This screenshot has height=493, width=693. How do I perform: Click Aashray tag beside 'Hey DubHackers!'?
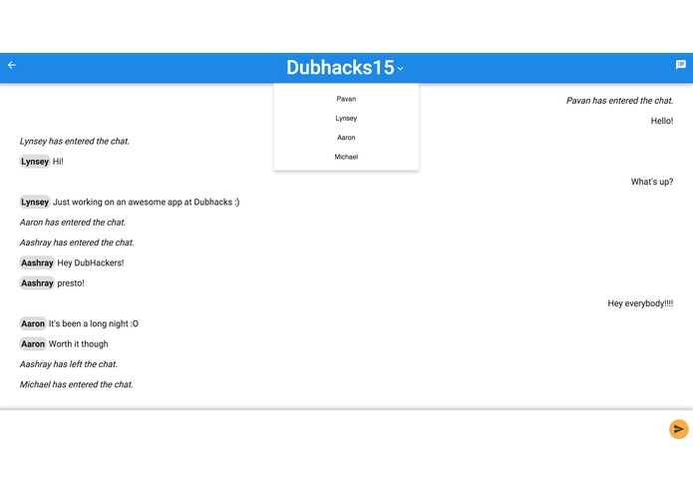37,262
